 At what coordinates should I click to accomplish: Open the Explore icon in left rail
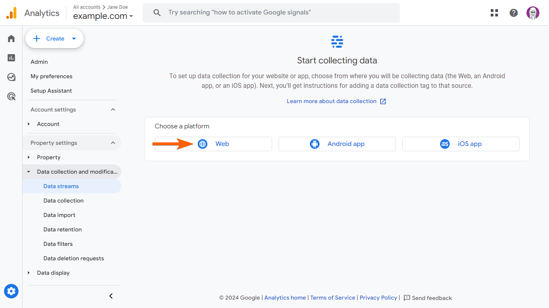click(x=11, y=77)
